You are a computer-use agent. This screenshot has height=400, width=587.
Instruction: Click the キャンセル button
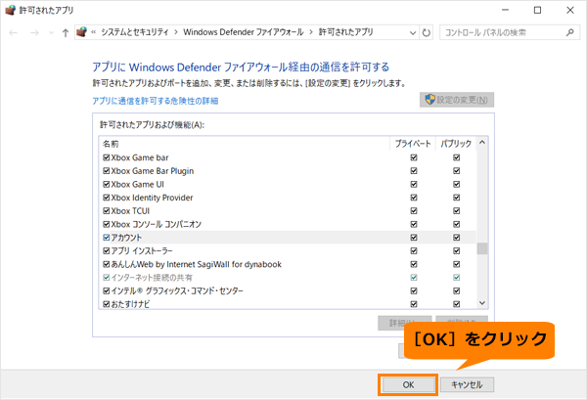pyautogui.click(x=467, y=384)
